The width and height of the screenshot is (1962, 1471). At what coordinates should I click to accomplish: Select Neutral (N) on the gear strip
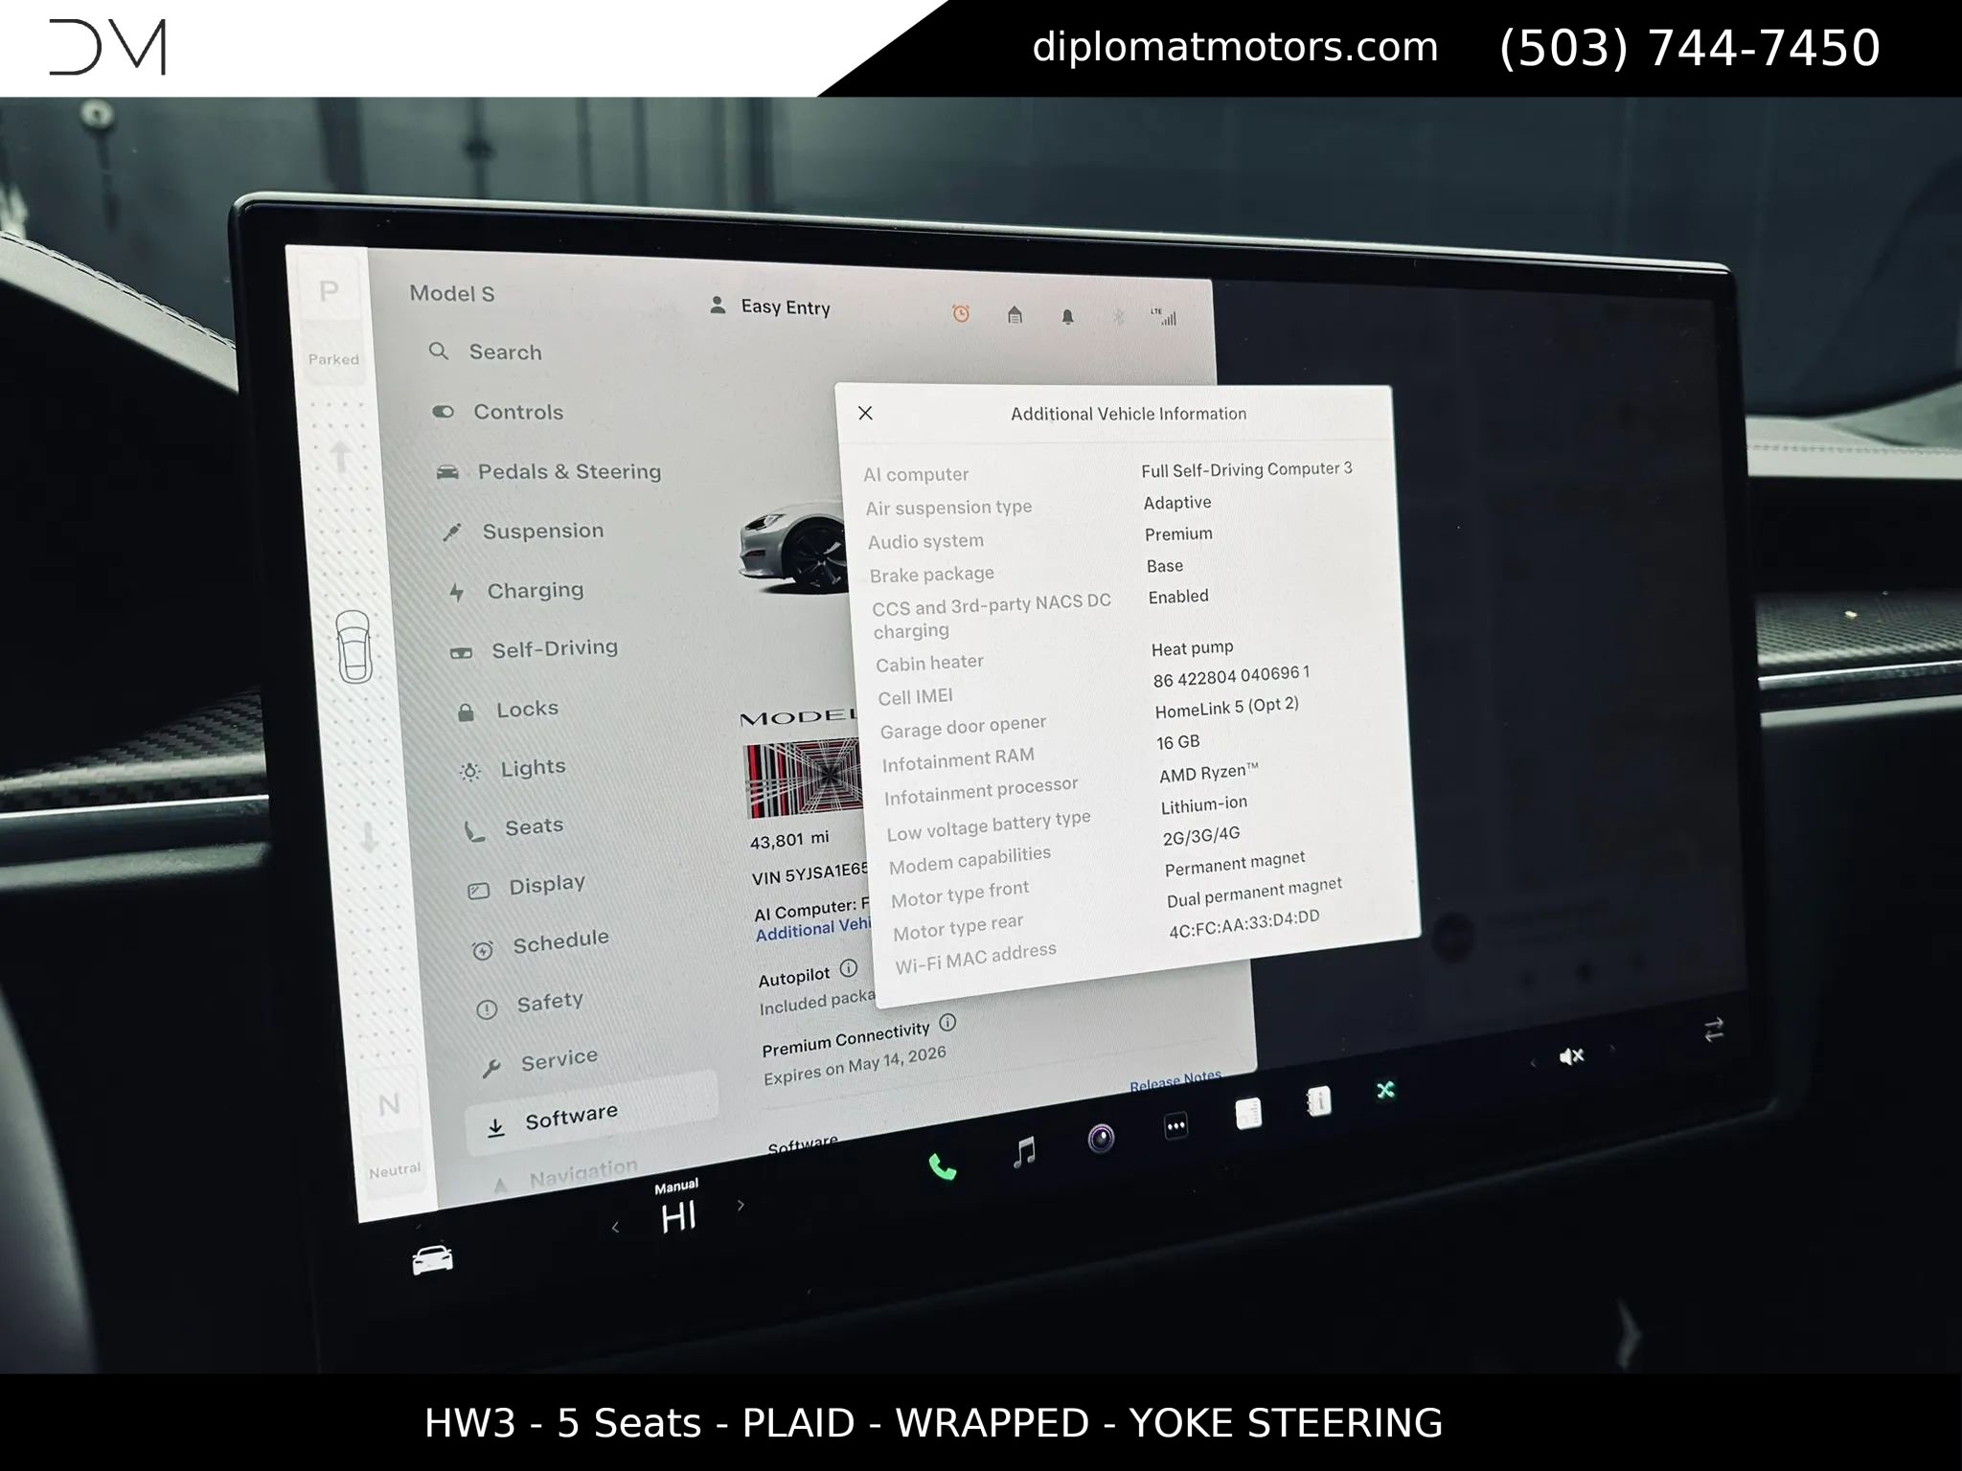click(x=389, y=1105)
